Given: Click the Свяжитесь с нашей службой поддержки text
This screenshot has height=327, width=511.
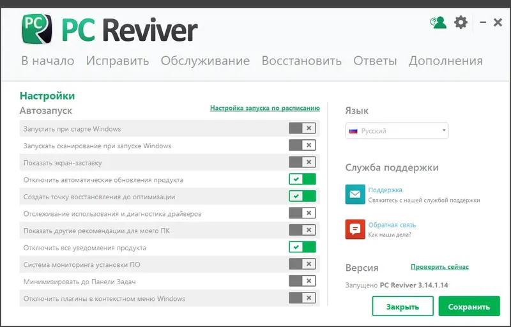Looking at the screenshot, I should (x=424, y=201).
